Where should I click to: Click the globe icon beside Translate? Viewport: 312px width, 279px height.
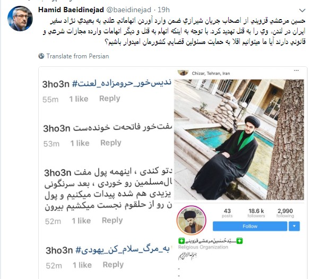(41, 56)
